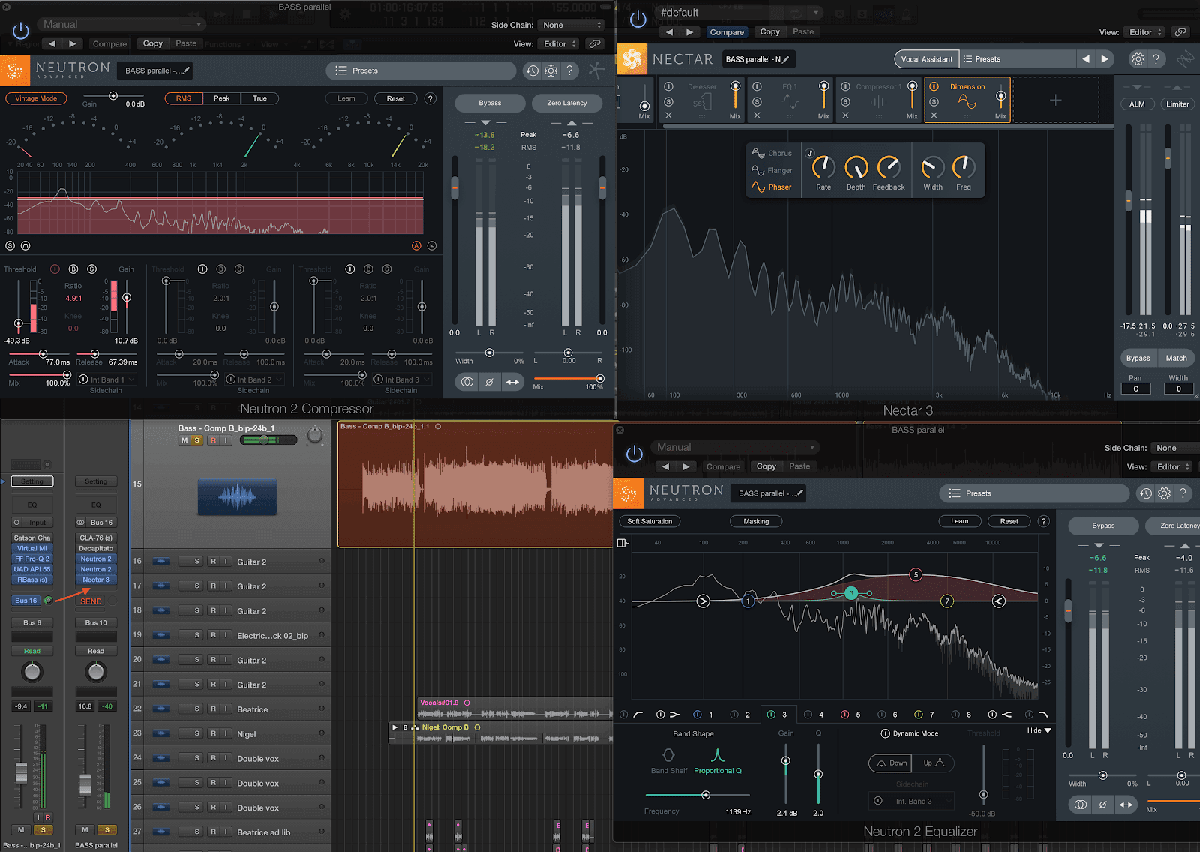Screen dimensions: 1200x852
Task: Toggle Dynamic Mode in Equalizer
Action: tap(885, 733)
